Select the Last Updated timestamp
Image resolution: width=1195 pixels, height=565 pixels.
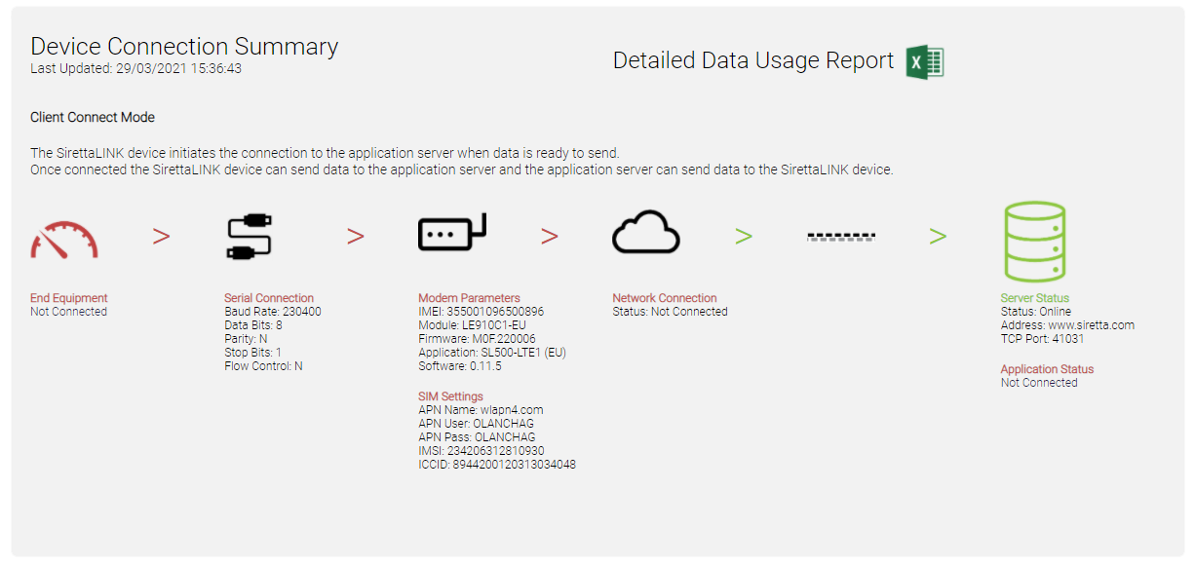click(x=136, y=68)
